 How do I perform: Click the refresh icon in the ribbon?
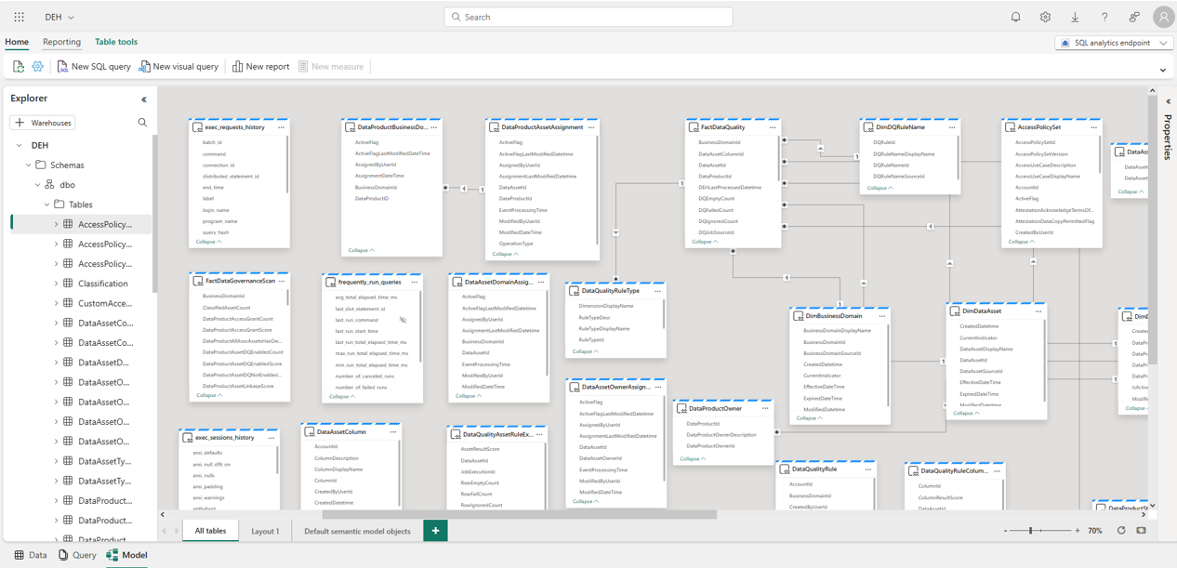pos(19,66)
